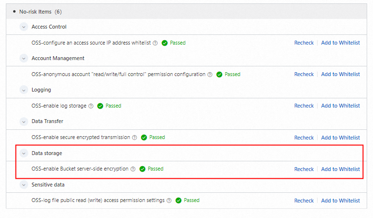The height and width of the screenshot is (218, 373).
Task: Add Bucket server-side encryption to whitelist
Action: pos(340,169)
